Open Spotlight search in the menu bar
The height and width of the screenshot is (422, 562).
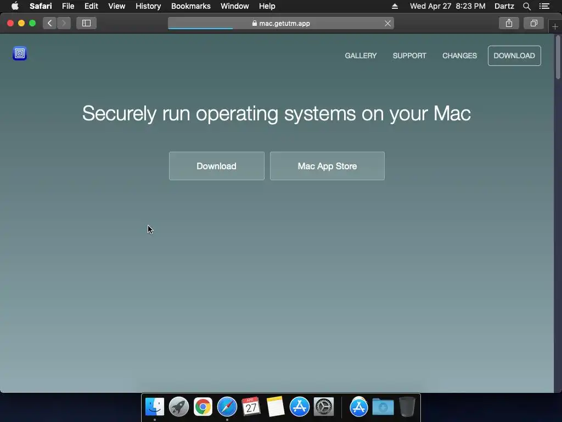(526, 6)
